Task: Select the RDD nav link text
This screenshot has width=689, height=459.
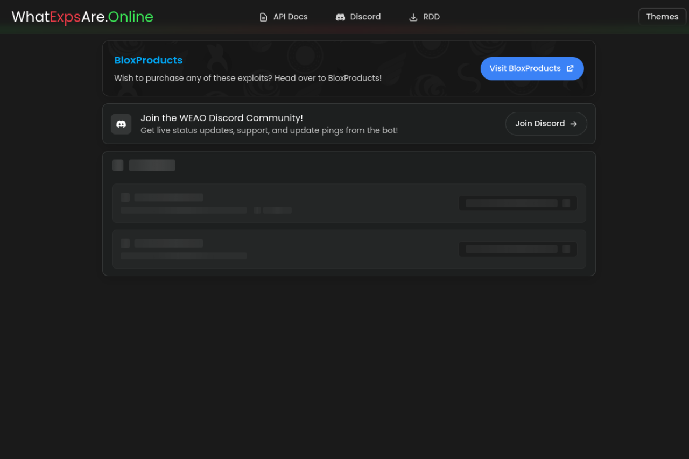Action: tap(431, 17)
